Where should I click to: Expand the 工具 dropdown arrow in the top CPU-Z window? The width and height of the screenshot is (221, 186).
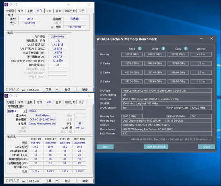[x=57, y=90]
